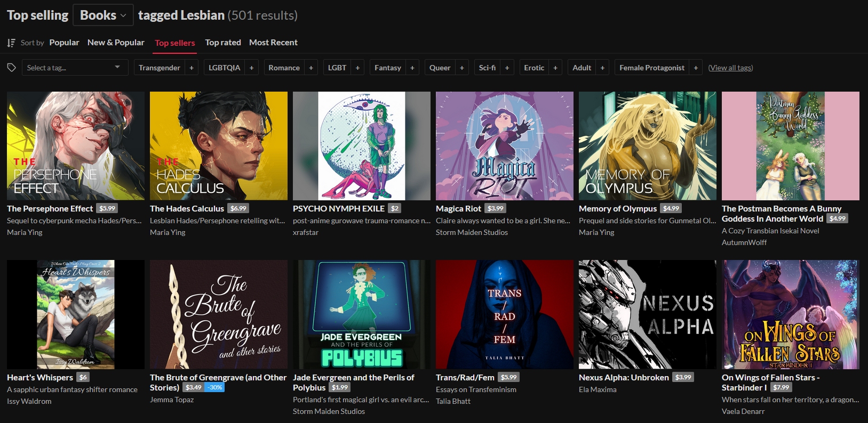Open the Books category dropdown
The height and width of the screenshot is (423, 868).
coord(103,15)
